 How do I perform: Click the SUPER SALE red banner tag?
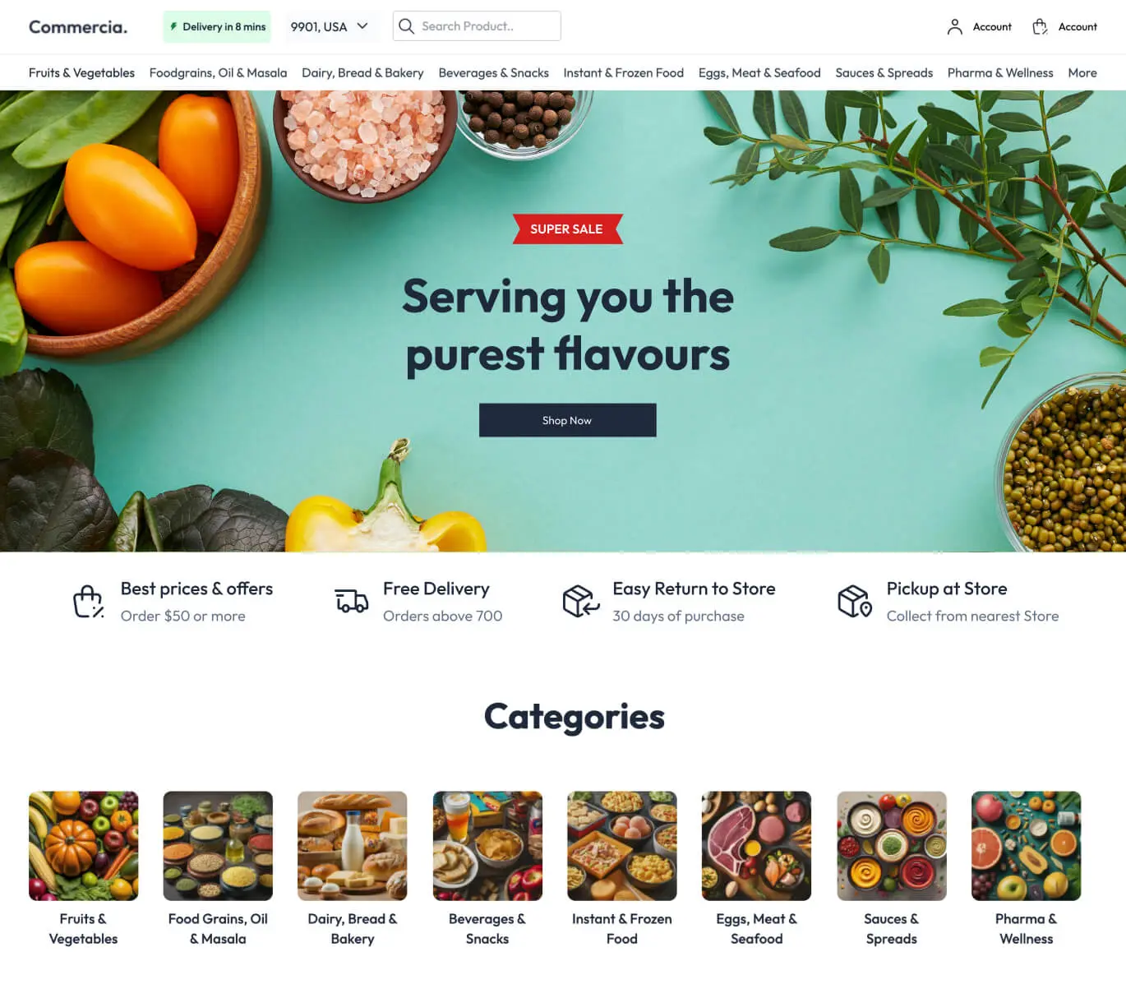pos(567,229)
